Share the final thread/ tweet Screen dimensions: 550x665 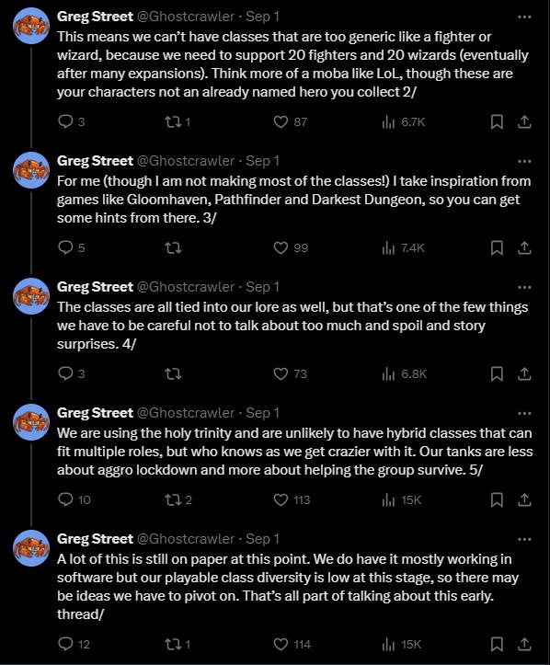click(x=524, y=644)
